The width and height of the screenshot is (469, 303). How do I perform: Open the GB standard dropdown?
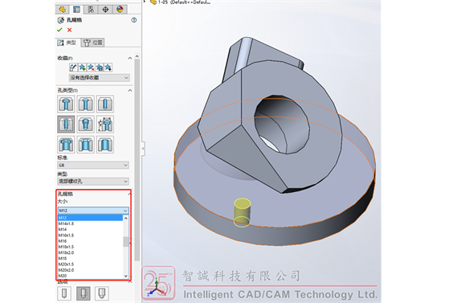(93, 166)
